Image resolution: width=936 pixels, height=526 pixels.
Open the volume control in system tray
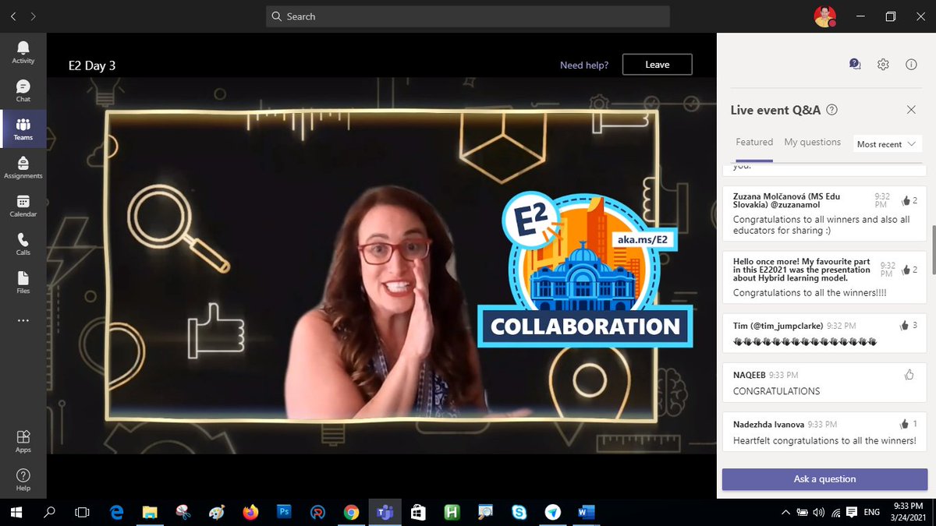[818, 512]
